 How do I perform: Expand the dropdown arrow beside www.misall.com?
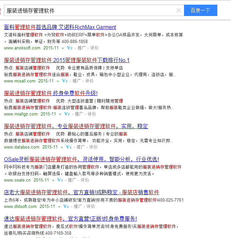(x=58, y=81)
